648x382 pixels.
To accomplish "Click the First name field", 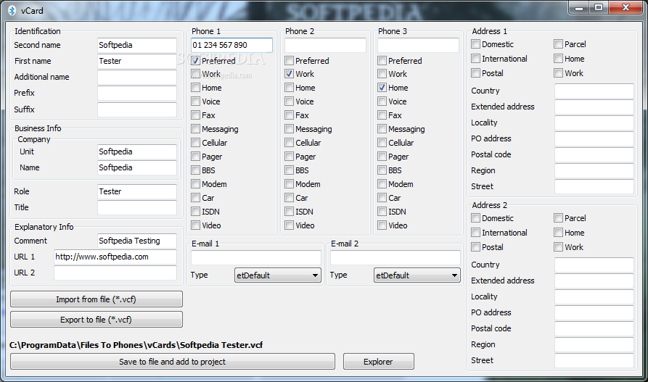I will [x=137, y=61].
